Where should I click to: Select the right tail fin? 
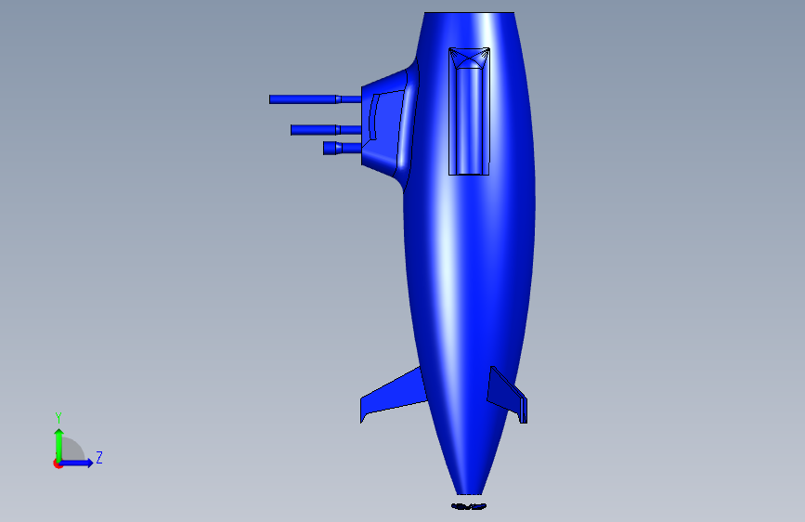(507, 395)
